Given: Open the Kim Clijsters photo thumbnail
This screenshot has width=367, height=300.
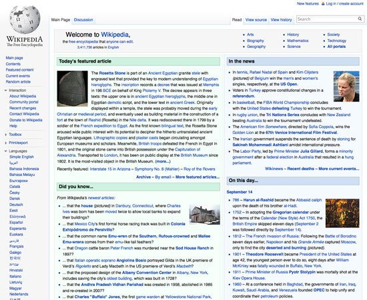Looking at the screenshot, I should tap(346, 86).
